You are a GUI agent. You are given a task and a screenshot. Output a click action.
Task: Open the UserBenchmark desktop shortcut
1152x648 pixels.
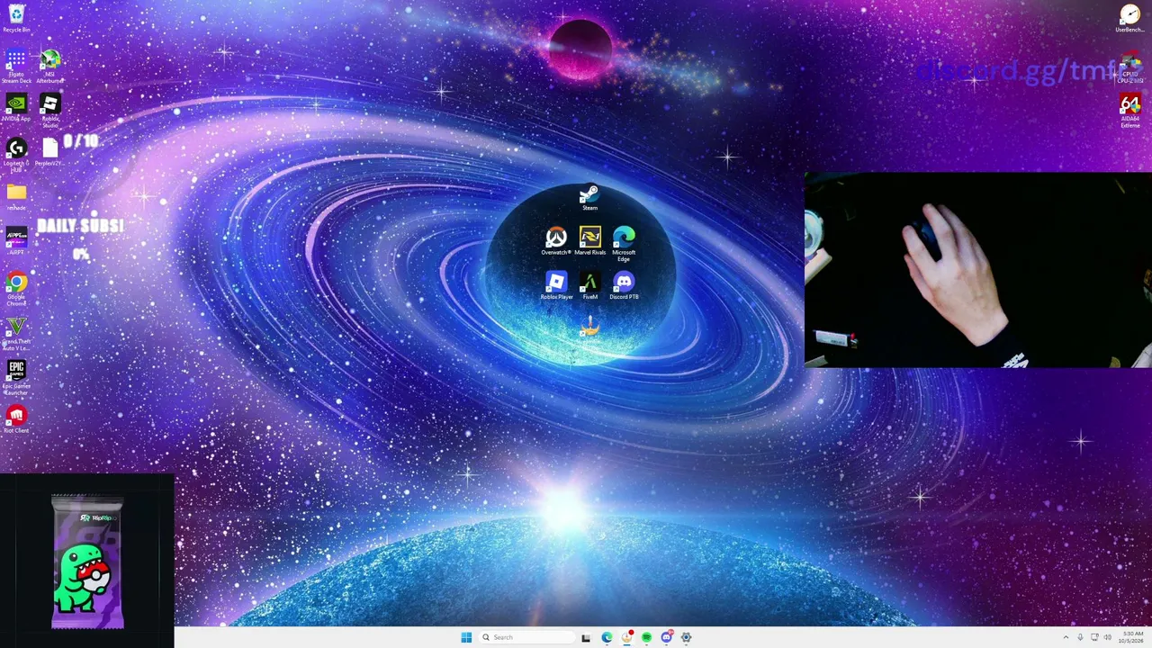point(1129,18)
